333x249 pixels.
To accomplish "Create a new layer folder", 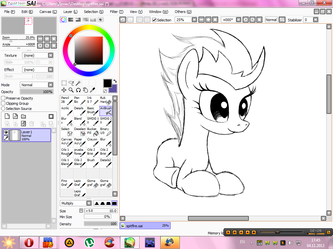I will pyautogui.click(x=23, y=116).
